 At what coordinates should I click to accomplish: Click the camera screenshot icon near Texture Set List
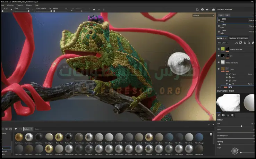[x=213, y=10]
